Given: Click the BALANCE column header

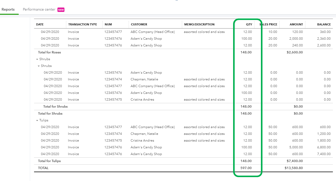Looking at the screenshot, I should [x=324, y=24].
